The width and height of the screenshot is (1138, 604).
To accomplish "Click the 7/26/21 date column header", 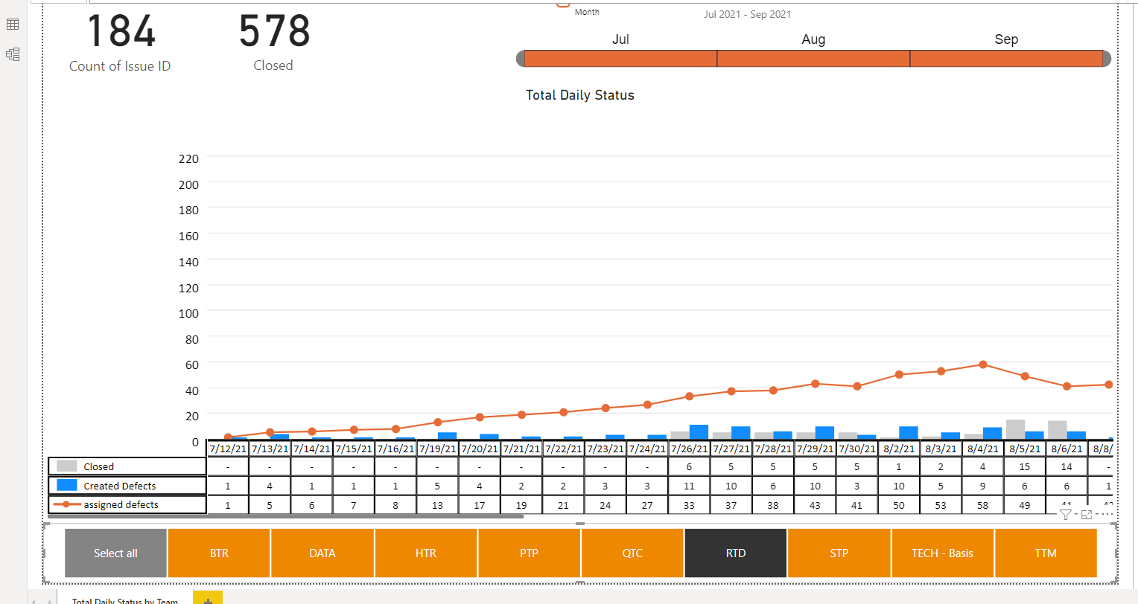I will point(689,449).
